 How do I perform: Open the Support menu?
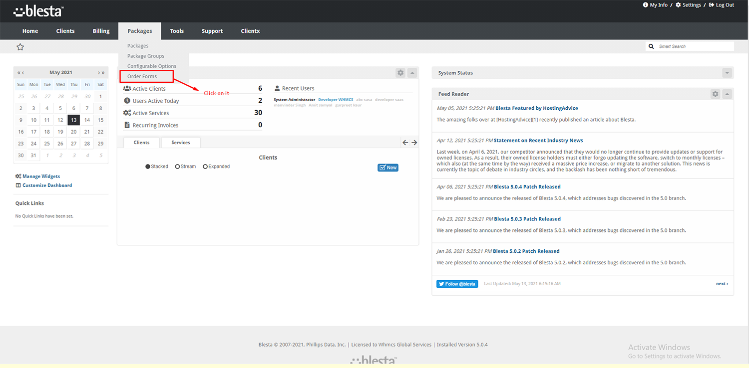coord(212,31)
